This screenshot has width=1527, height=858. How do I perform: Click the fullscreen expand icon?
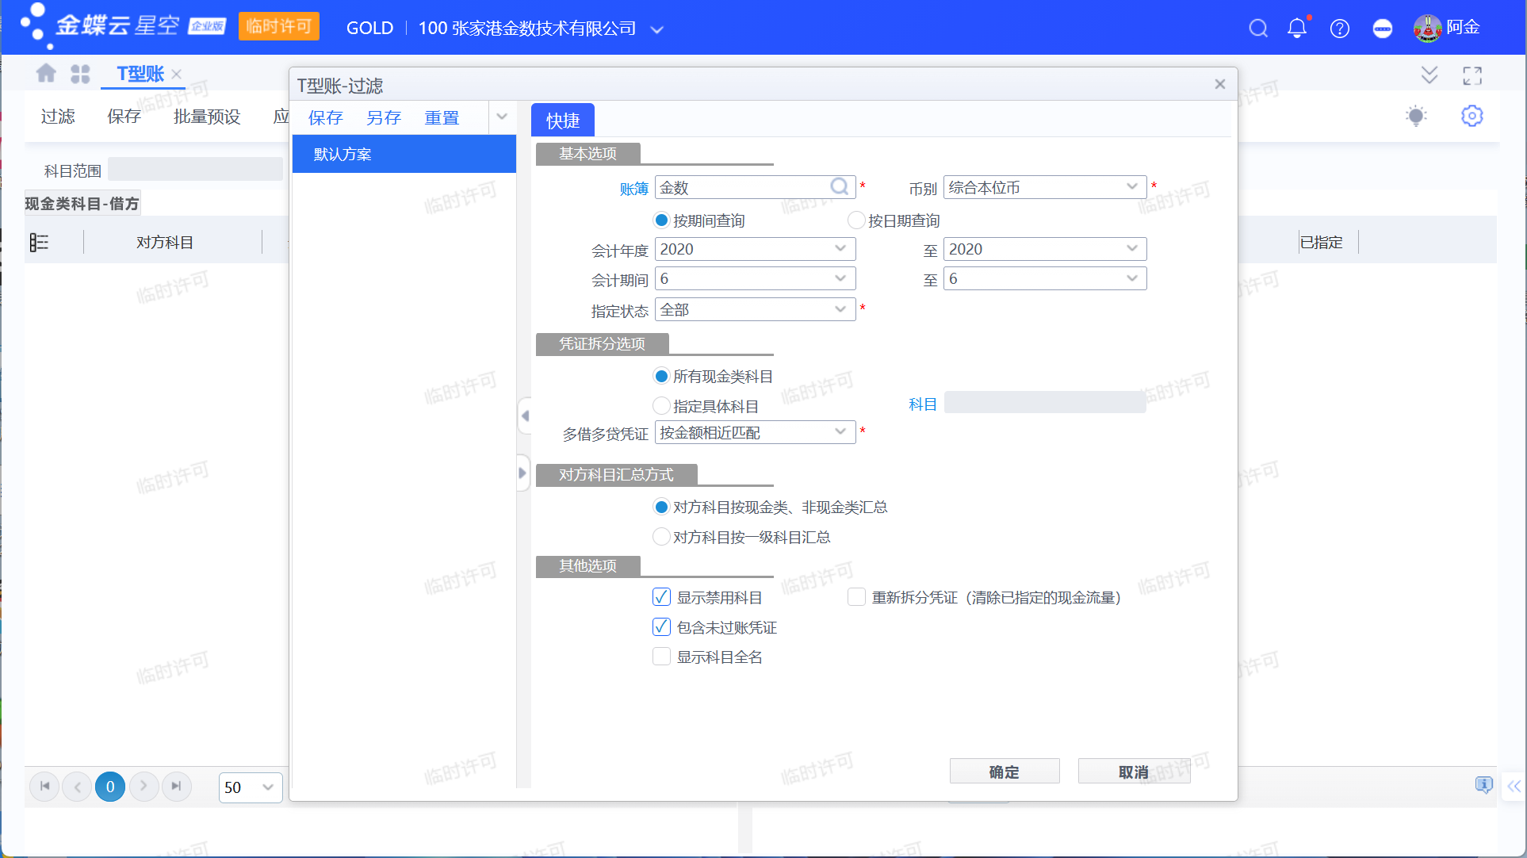[x=1472, y=75]
